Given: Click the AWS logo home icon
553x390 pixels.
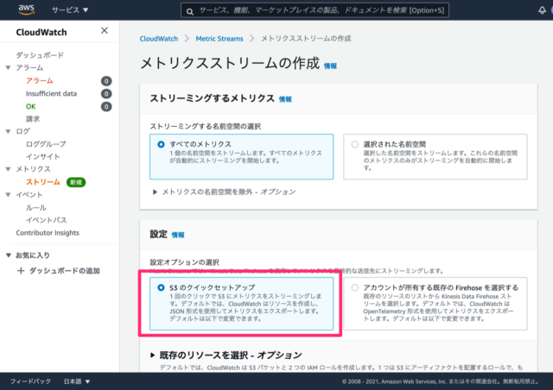Looking at the screenshot, I should (27, 9).
